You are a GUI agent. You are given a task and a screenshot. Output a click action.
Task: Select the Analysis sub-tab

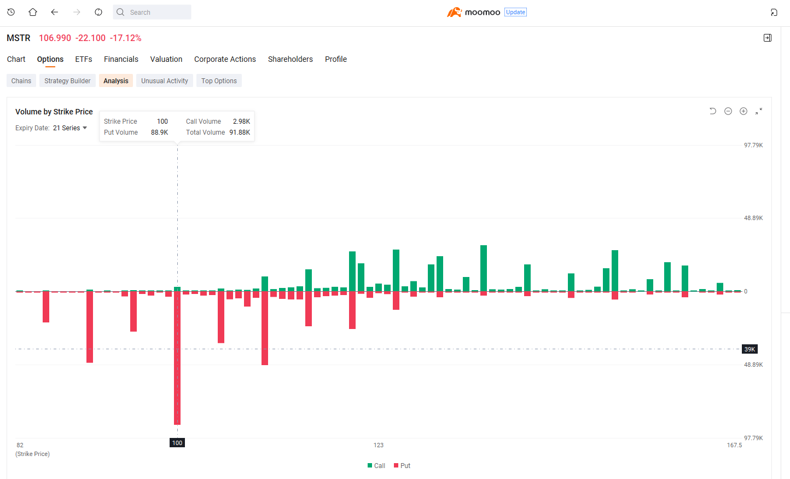[116, 80]
